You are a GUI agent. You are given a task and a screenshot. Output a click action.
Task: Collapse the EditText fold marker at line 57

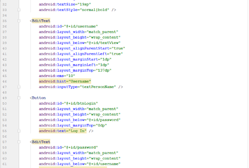pyautogui.click(x=19, y=142)
